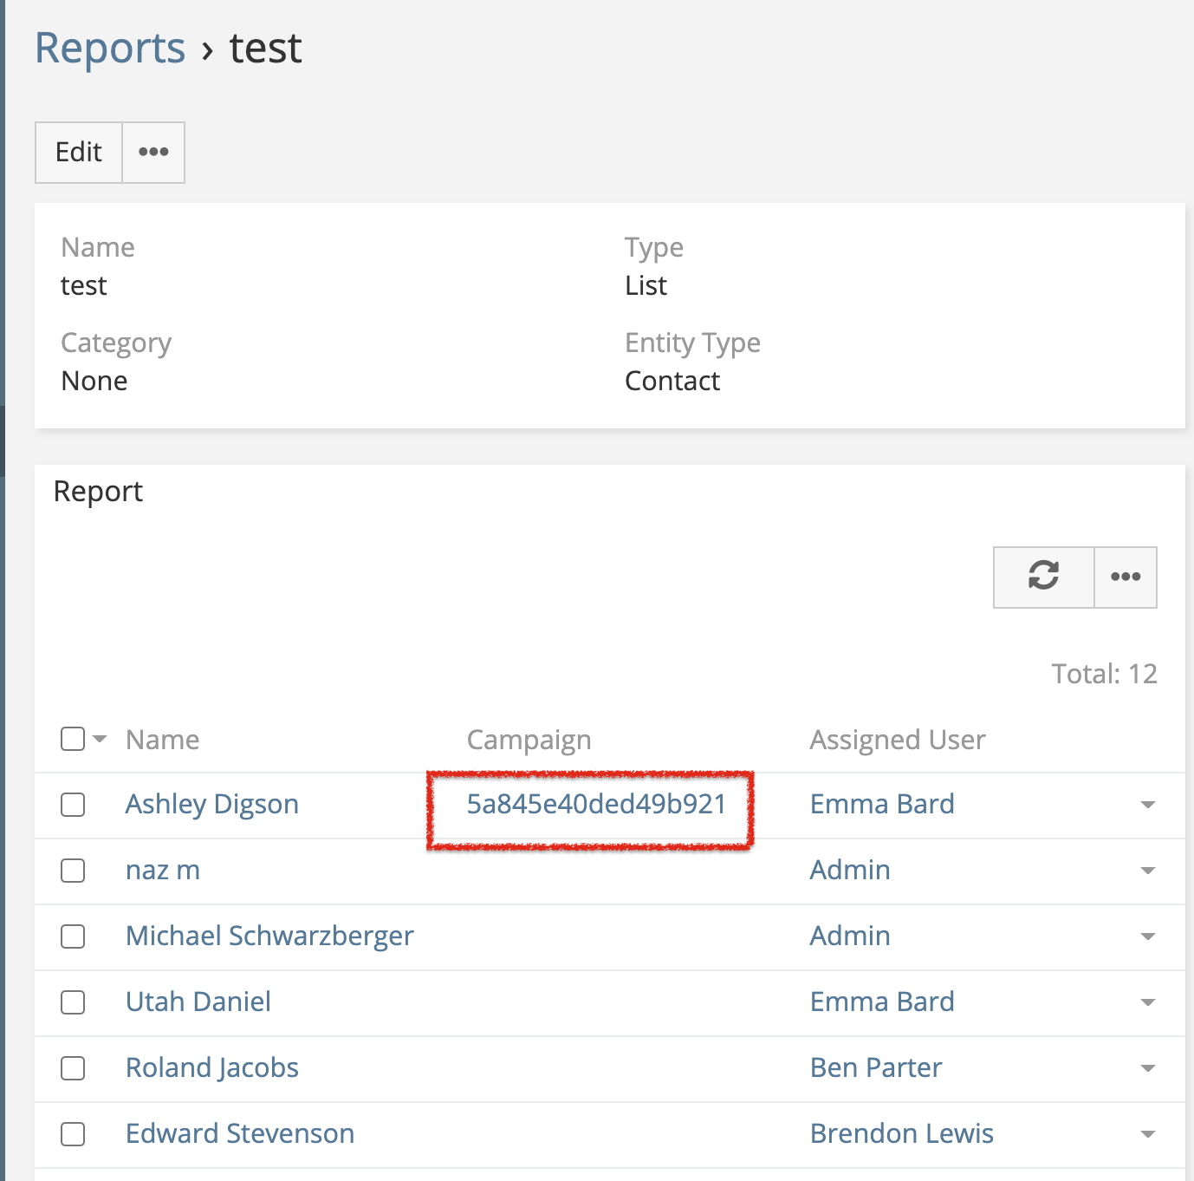Open the three-dots menu beside Edit

coord(153,153)
